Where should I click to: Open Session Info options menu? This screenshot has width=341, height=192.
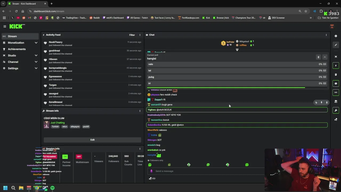(x=140, y=149)
